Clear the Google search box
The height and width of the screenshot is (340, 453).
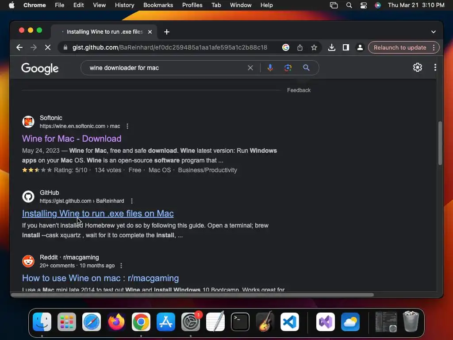coord(250,68)
